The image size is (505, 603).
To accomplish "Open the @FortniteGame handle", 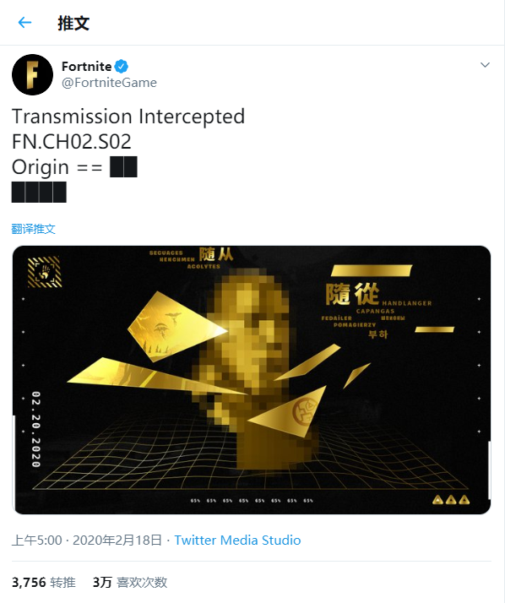I will pos(109,83).
